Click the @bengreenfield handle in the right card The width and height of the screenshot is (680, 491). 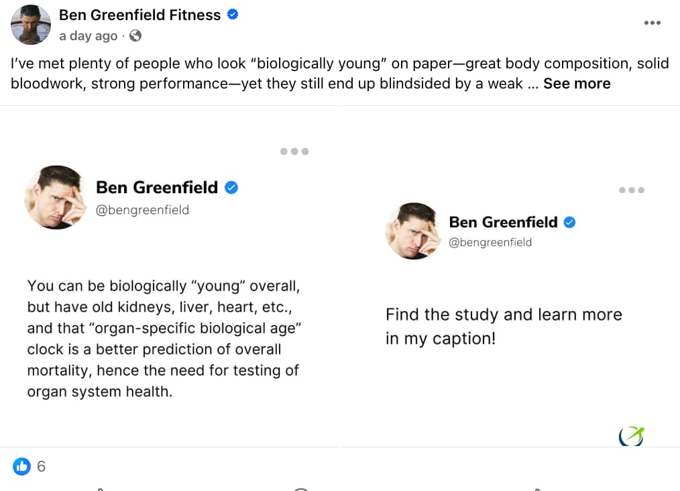(490, 242)
